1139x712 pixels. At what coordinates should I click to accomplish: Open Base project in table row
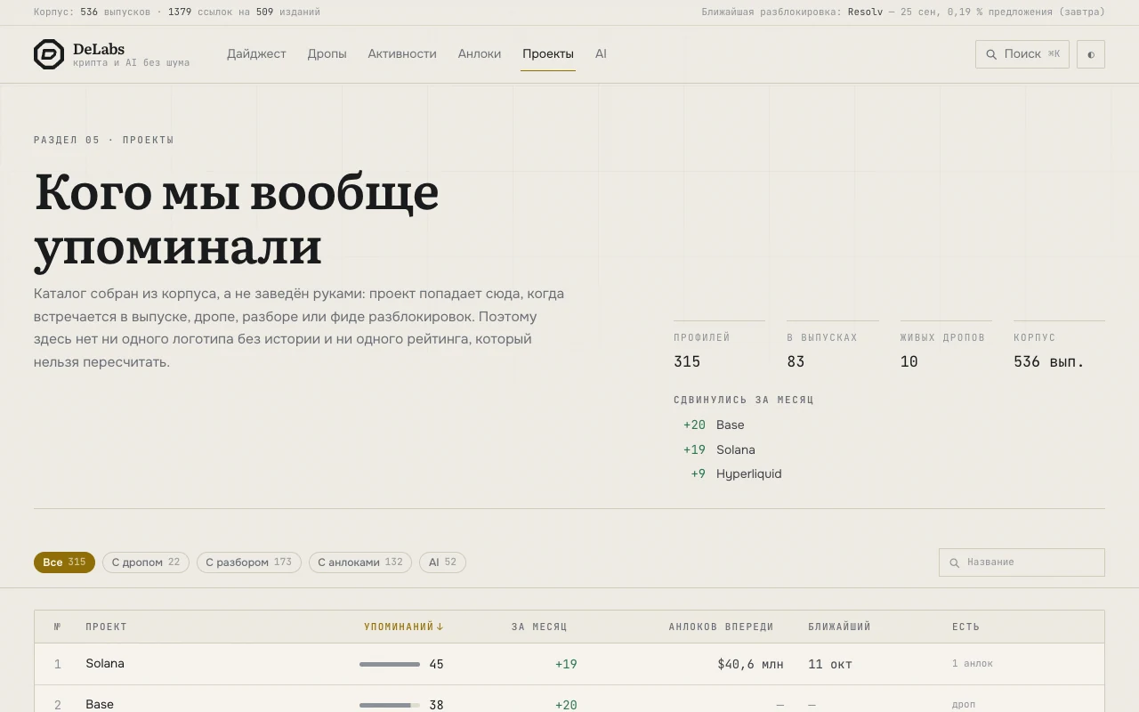click(x=100, y=704)
